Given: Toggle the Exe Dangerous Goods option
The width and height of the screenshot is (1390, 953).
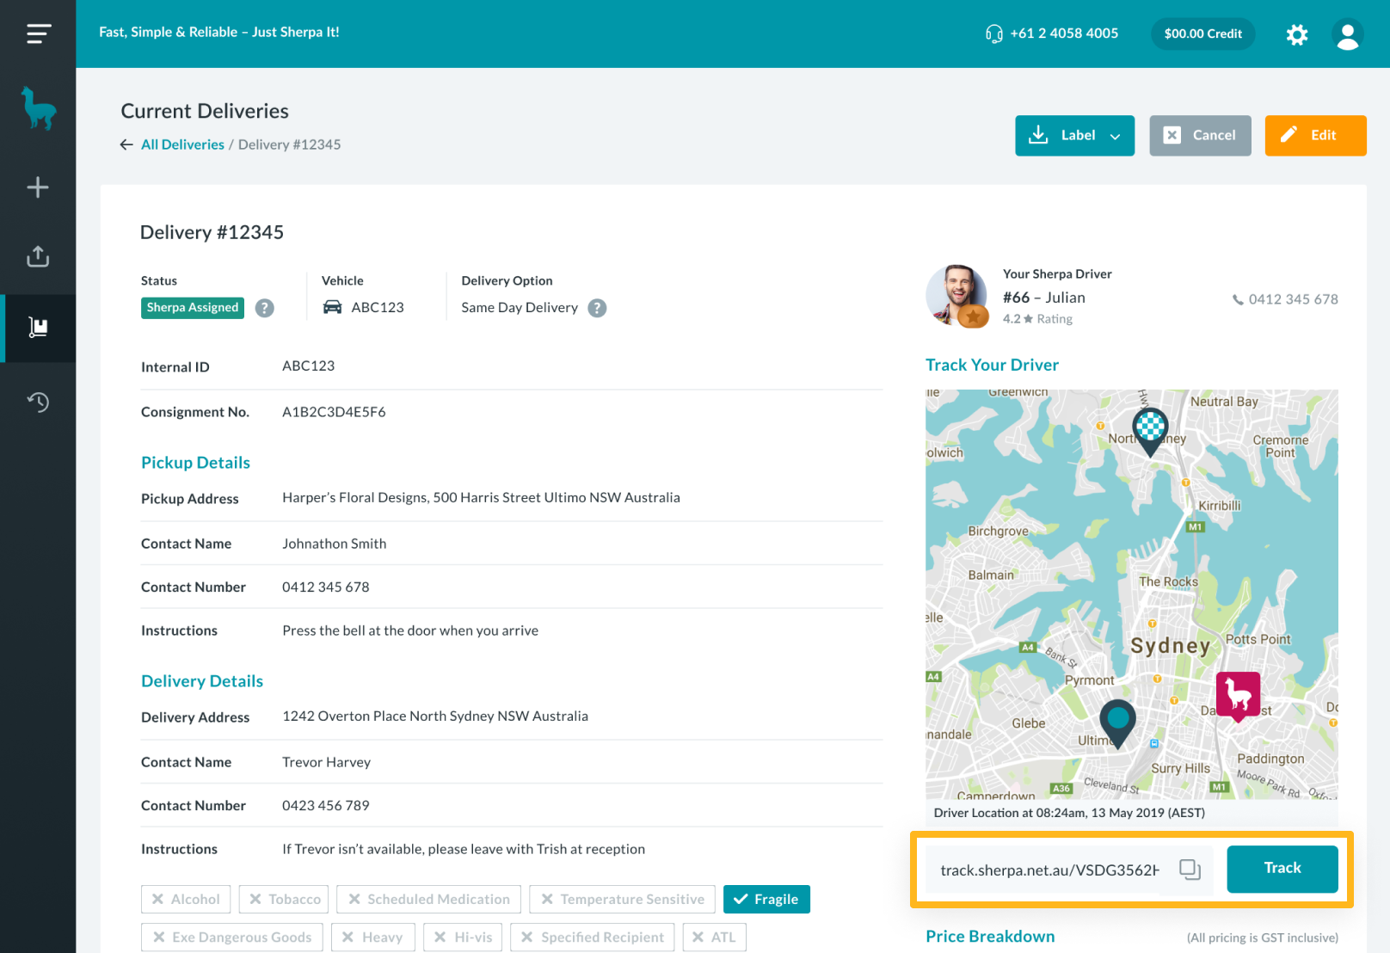Looking at the screenshot, I should [232, 937].
